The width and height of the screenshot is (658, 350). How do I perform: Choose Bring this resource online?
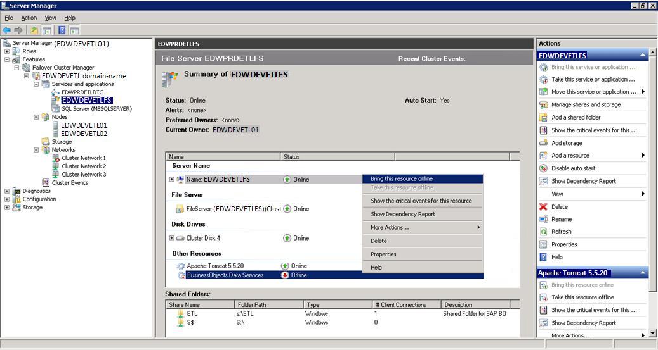coord(423,178)
